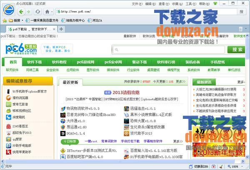This screenshot has height=170, width=250.
Task: Click the 深度刷机 icon
Action: pyautogui.click(x=8, y=117)
